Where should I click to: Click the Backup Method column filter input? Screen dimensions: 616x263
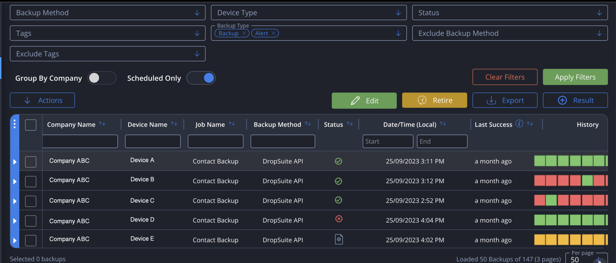pyautogui.click(x=283, y=141)
